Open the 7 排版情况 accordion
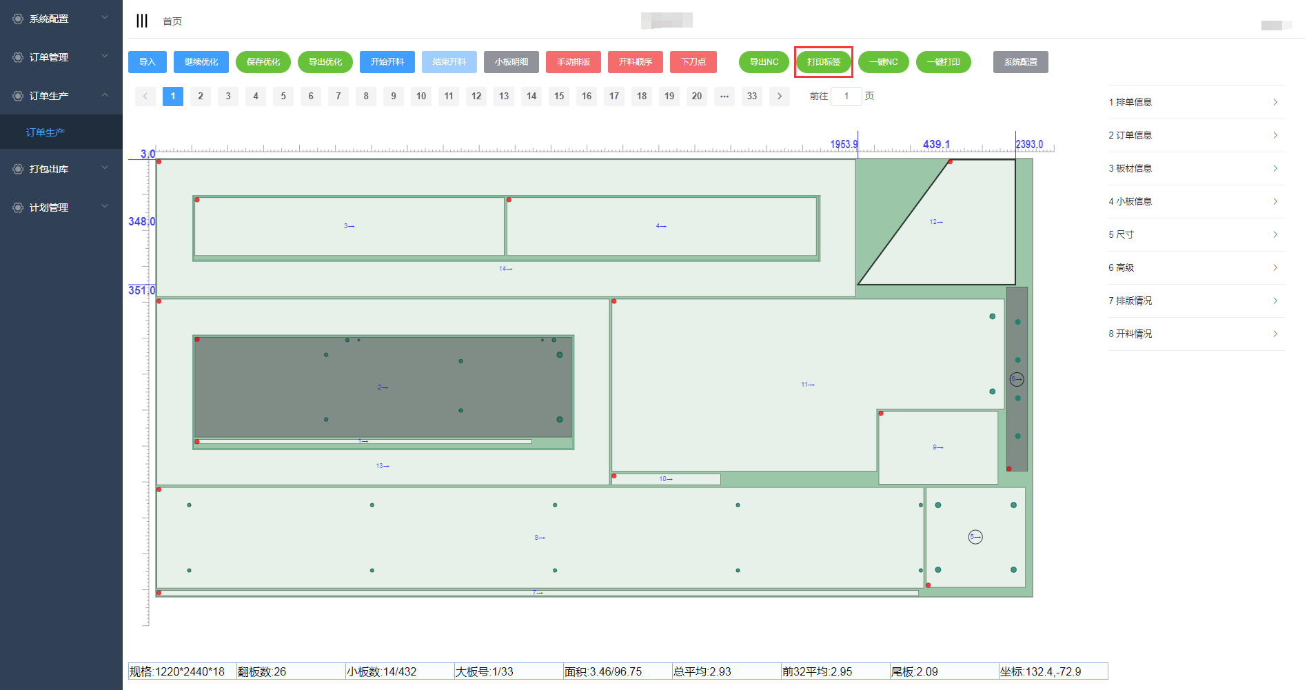 pos(1196,301)
